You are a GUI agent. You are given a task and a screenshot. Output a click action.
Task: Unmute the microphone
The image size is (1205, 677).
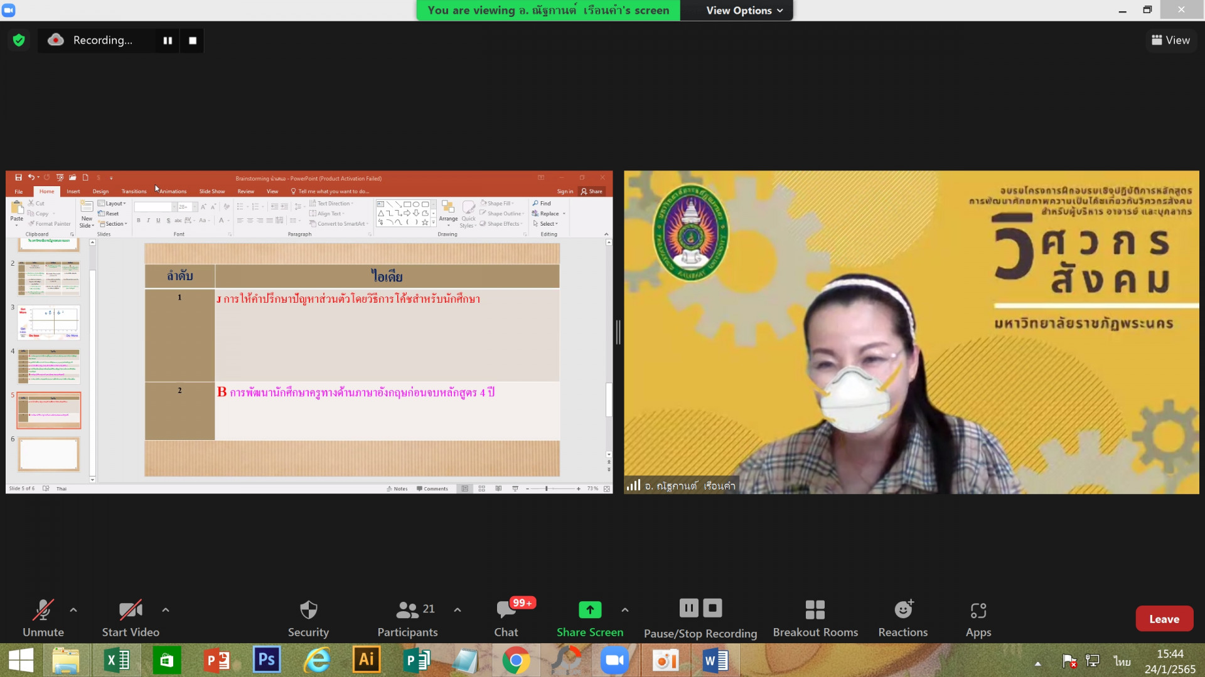(43, 618)
